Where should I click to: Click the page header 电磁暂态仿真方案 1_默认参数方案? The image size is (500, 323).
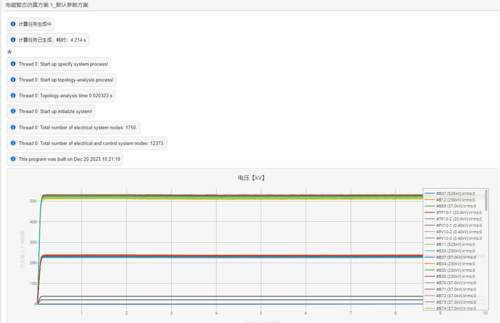click(x=47, y=5)
